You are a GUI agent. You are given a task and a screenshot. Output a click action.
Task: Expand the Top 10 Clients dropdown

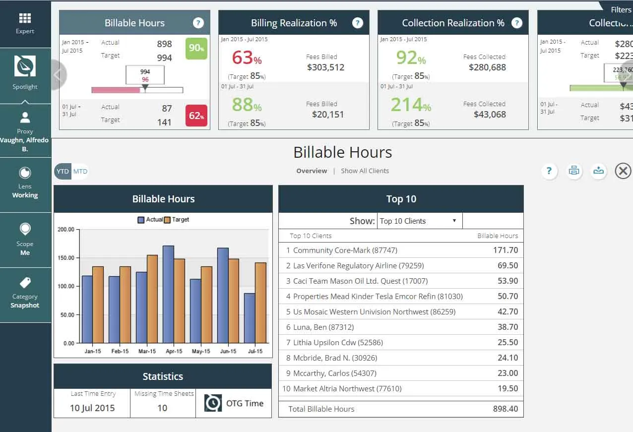click(419, 221)
